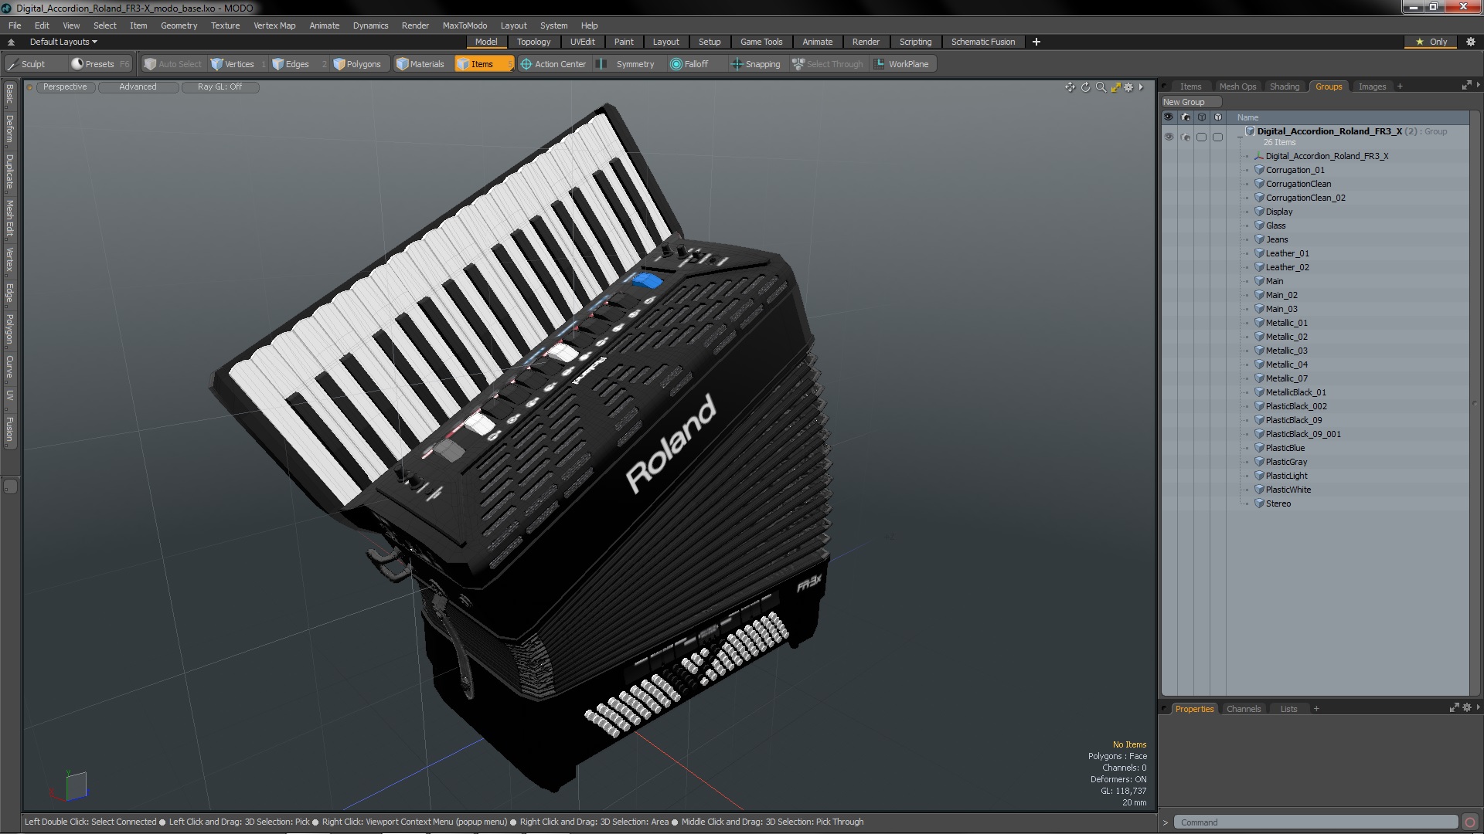Switch to the Shading tab
Viewport: 1484px width, 834px height.
click(x=1284, y=86)
